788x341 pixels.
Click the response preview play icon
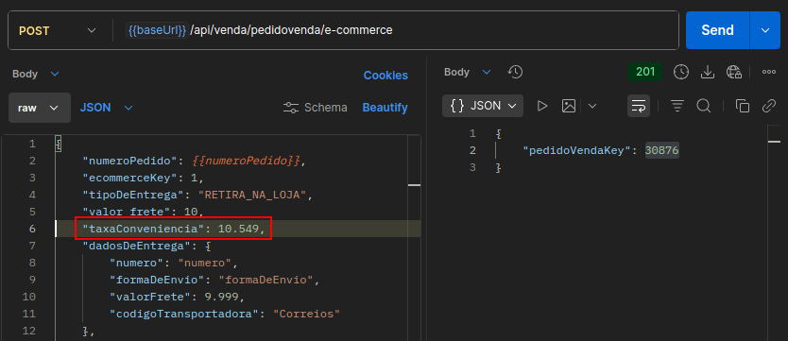(541, 106)
